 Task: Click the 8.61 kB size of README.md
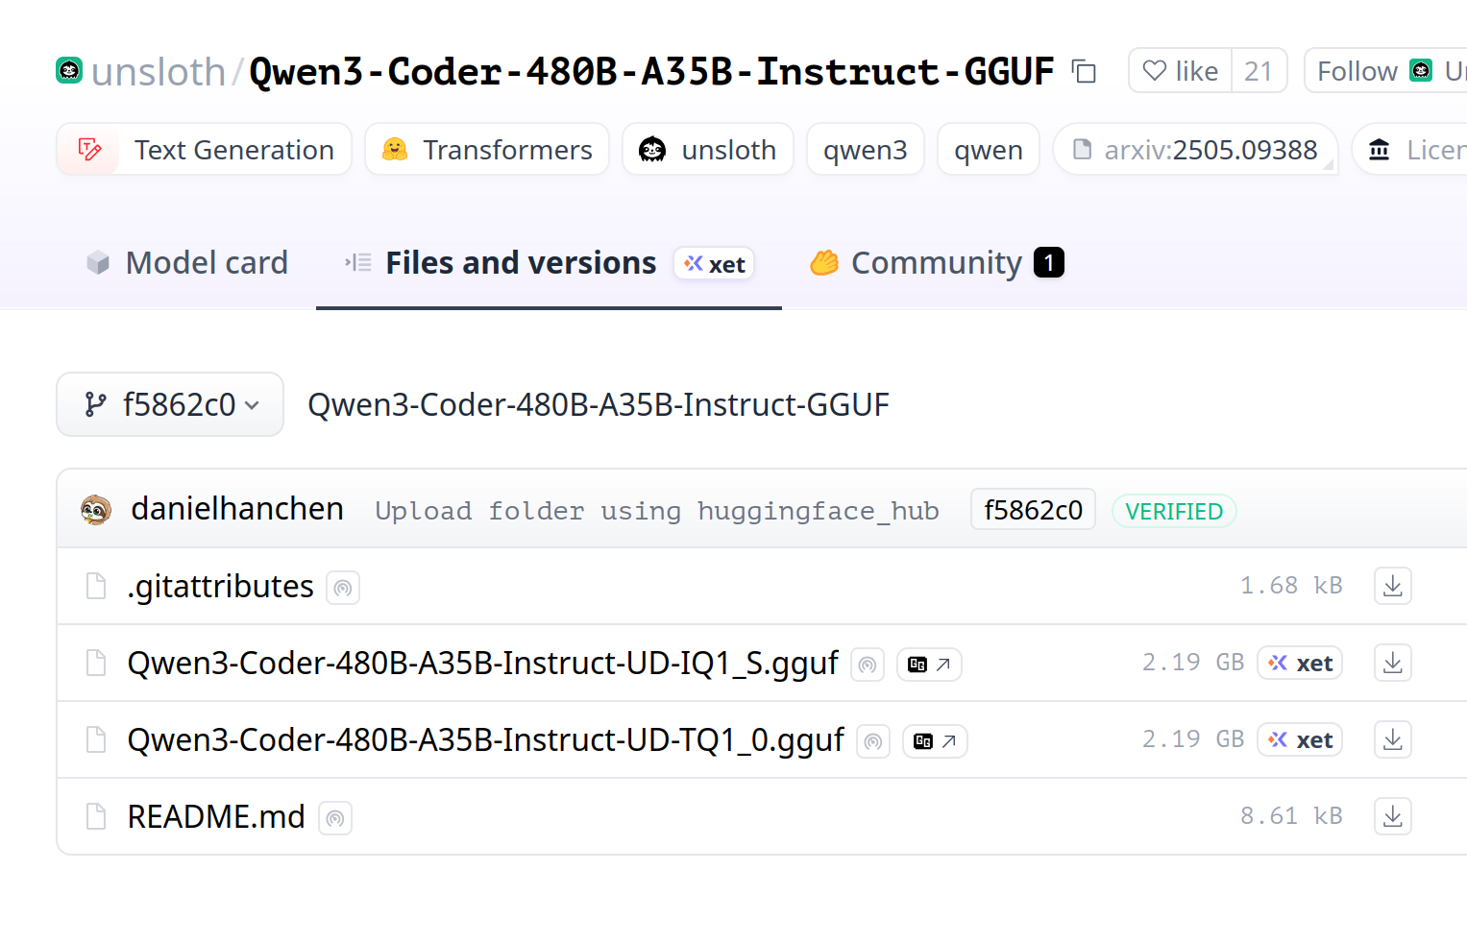point(1291,816)
